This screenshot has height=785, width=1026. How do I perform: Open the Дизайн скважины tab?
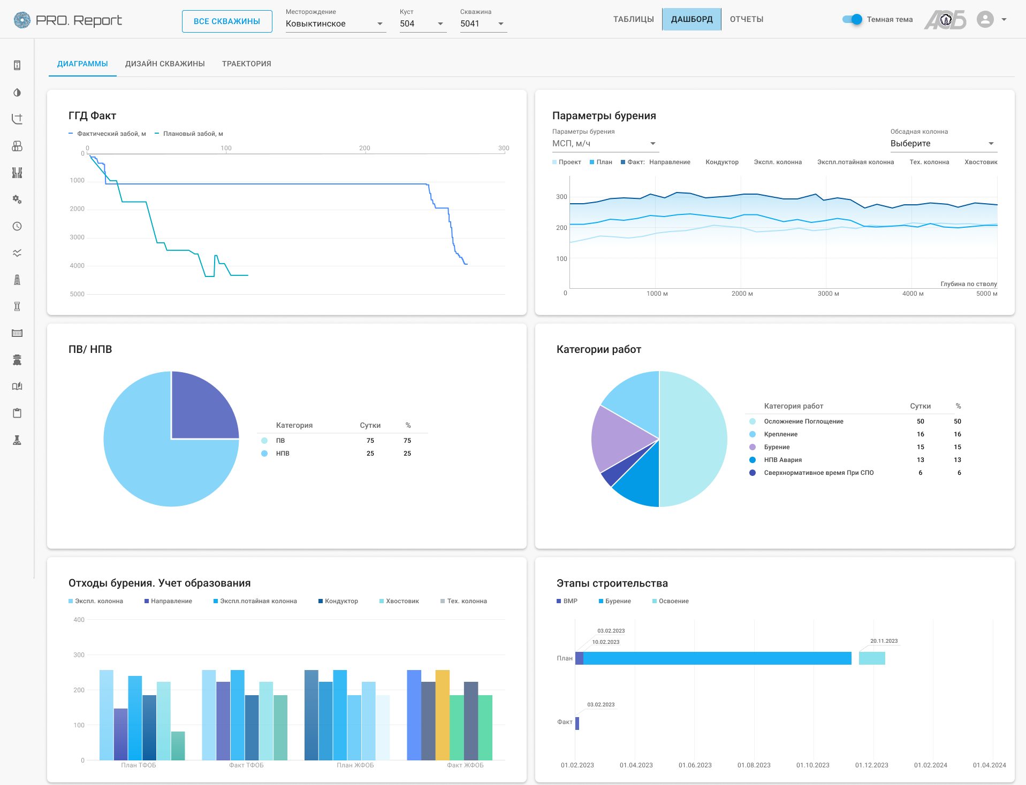pyautogui.click(x=165, y=64)
